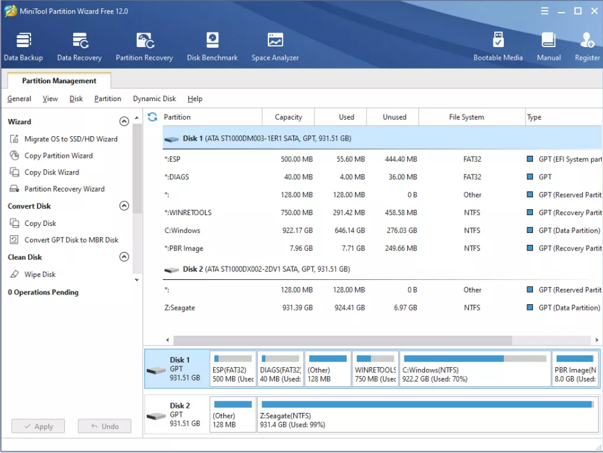Open the Disk menu

pos(76,99)
